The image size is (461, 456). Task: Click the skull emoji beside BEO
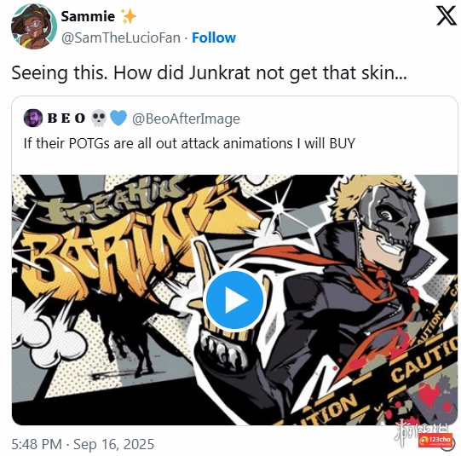99,118
